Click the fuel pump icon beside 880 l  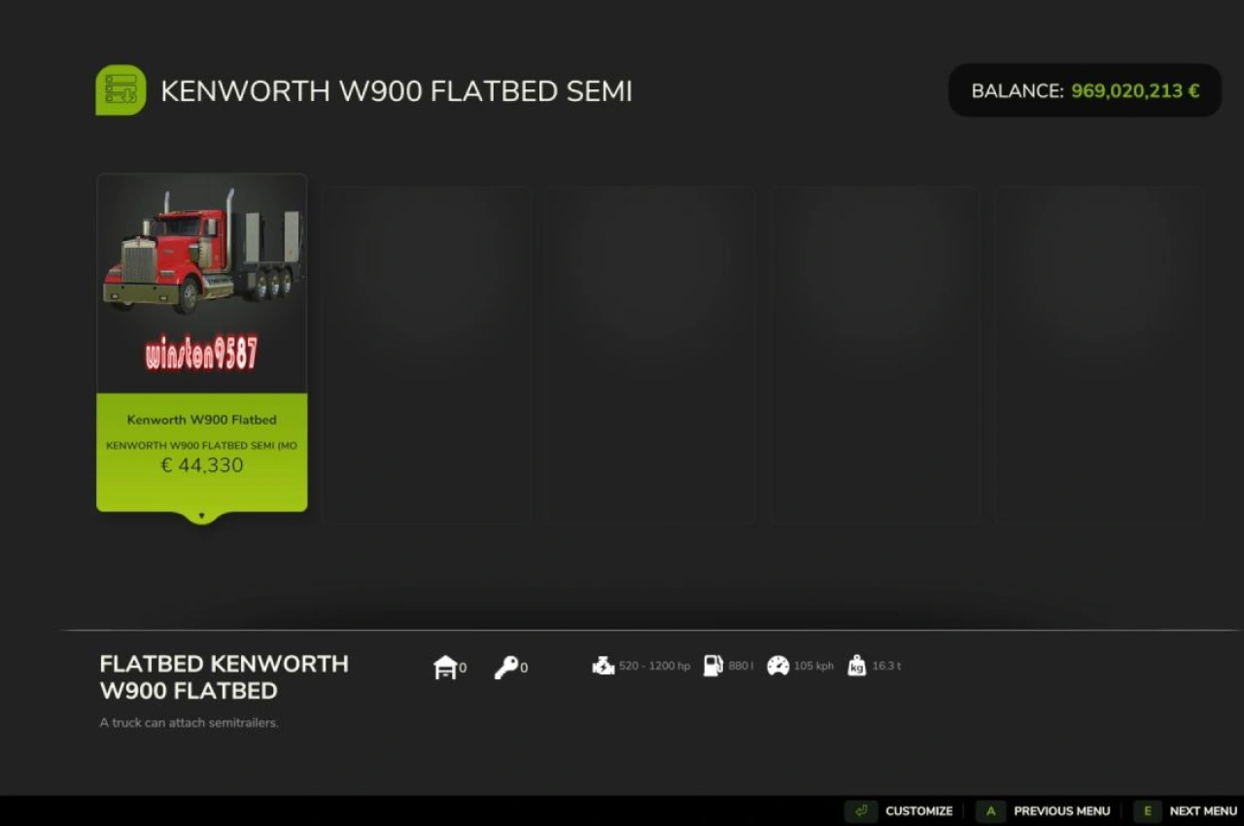713,666
